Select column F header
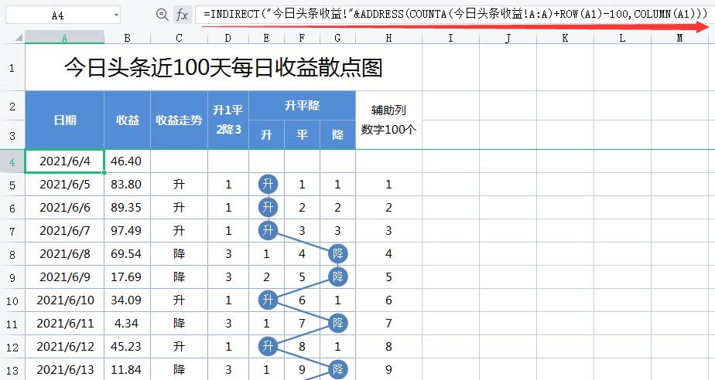This screenshot has height=380, width=715. [302, 38]
